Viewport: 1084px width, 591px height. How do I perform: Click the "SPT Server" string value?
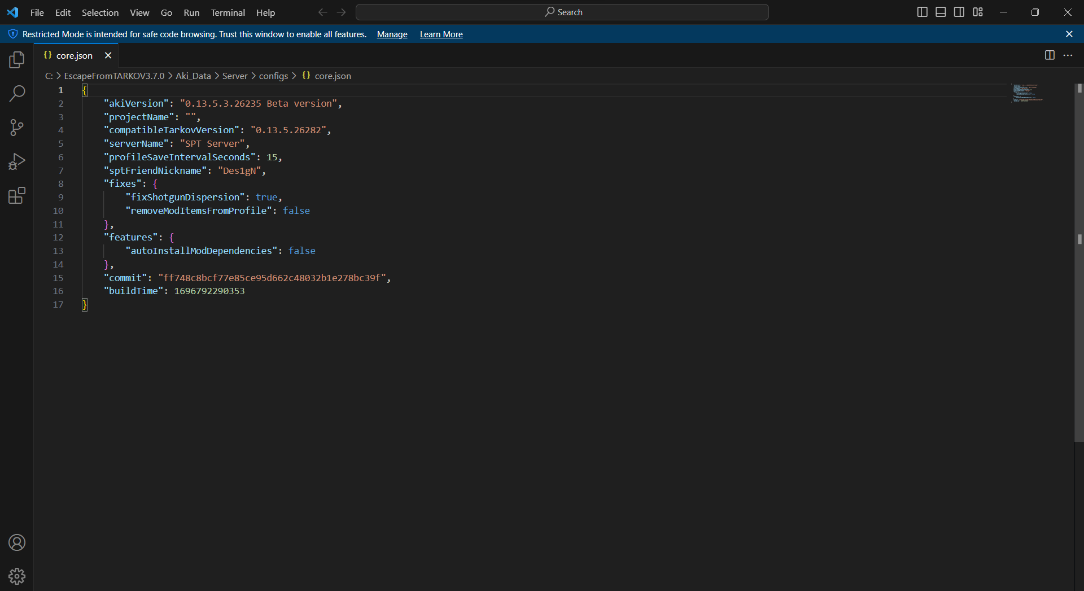tap(212, 143)
